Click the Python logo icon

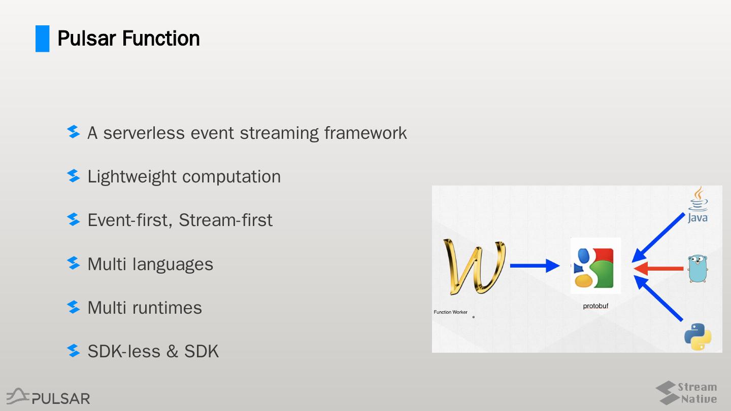[x=697, y=337]
